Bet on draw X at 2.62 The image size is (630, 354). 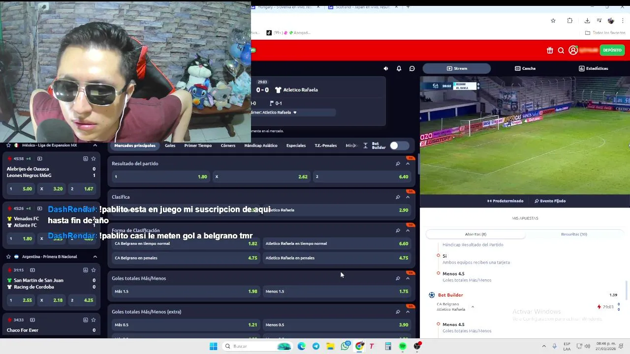261,177
